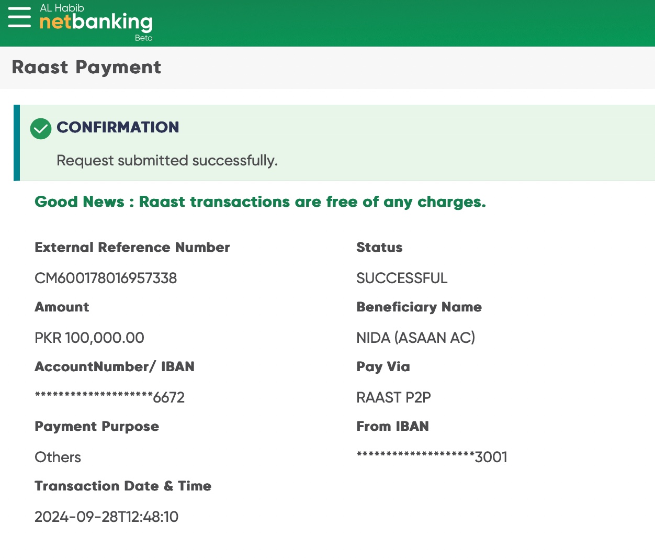
Task: Click the RAAST P2P pay via value
Action: 393,397
